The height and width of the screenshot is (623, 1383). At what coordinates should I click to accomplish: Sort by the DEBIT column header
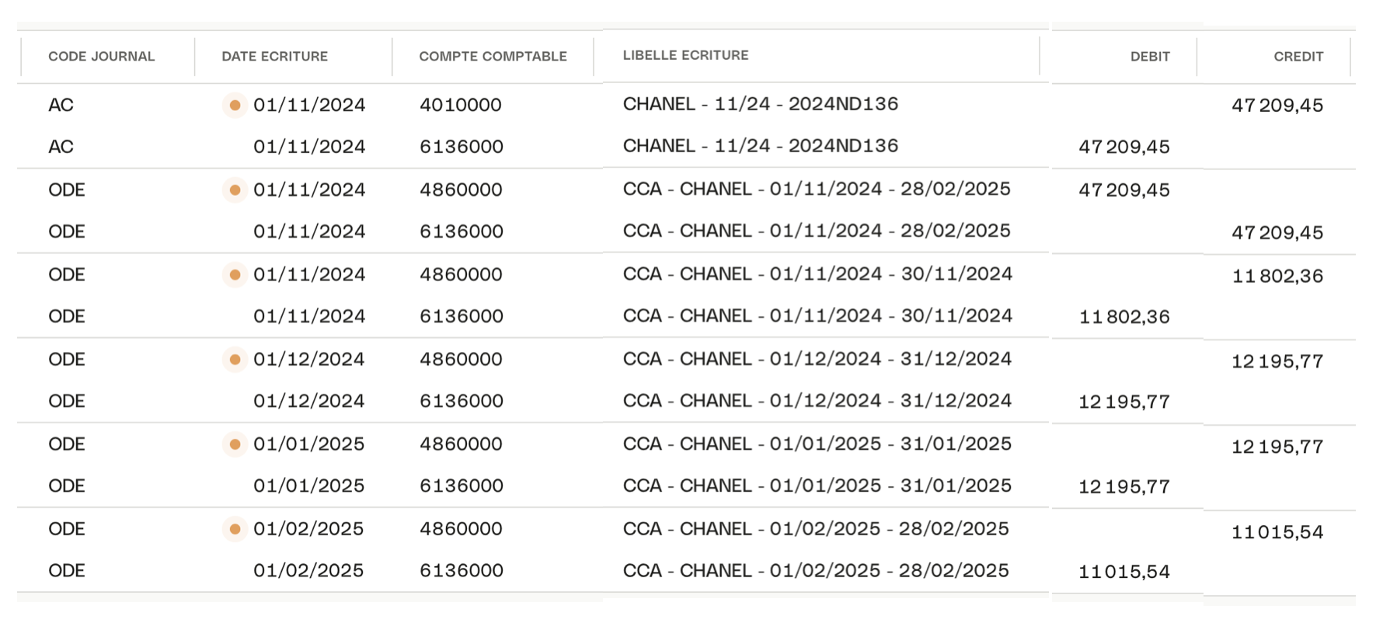pos(1149,57)
